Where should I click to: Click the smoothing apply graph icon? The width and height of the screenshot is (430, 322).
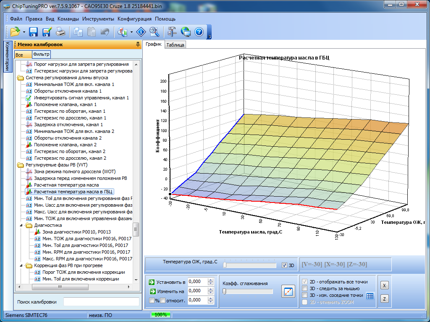coord(288,291)
